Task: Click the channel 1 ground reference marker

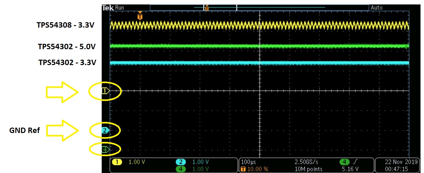Action: 106,91
